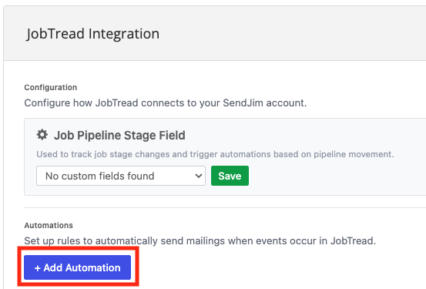Click the gear icon beside Job Pipeline Stage Field
Viewport: 426px width, 289px height.
[x=42, y=135]
